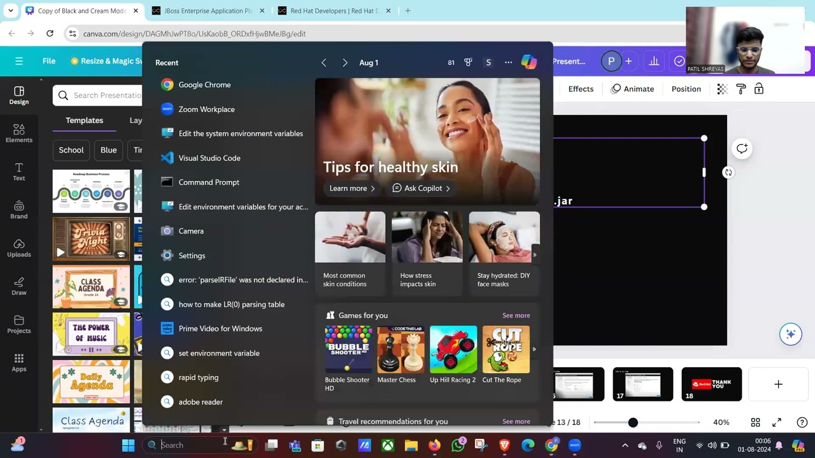Show more healthy skin cards arrow

coord(535,254)
